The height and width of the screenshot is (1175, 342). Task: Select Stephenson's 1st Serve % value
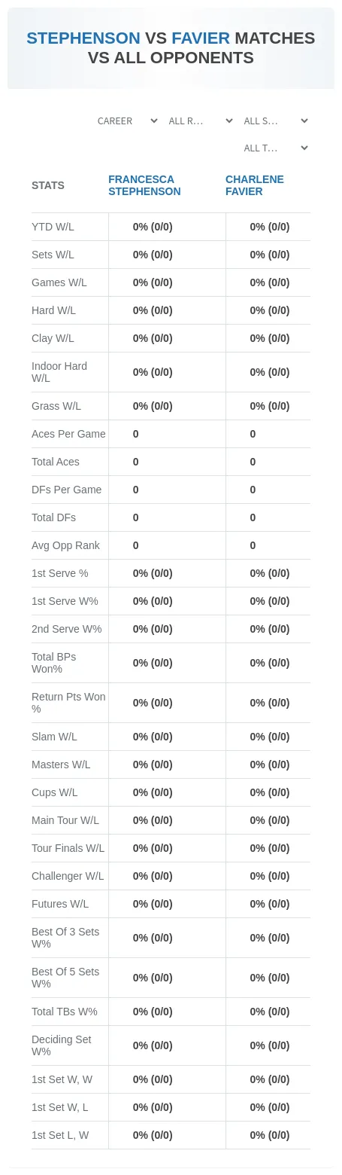coord(153,573)
